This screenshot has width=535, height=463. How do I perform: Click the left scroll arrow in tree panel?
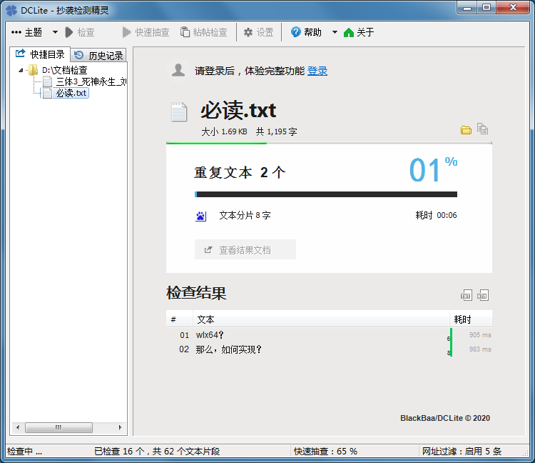[18, 427]
